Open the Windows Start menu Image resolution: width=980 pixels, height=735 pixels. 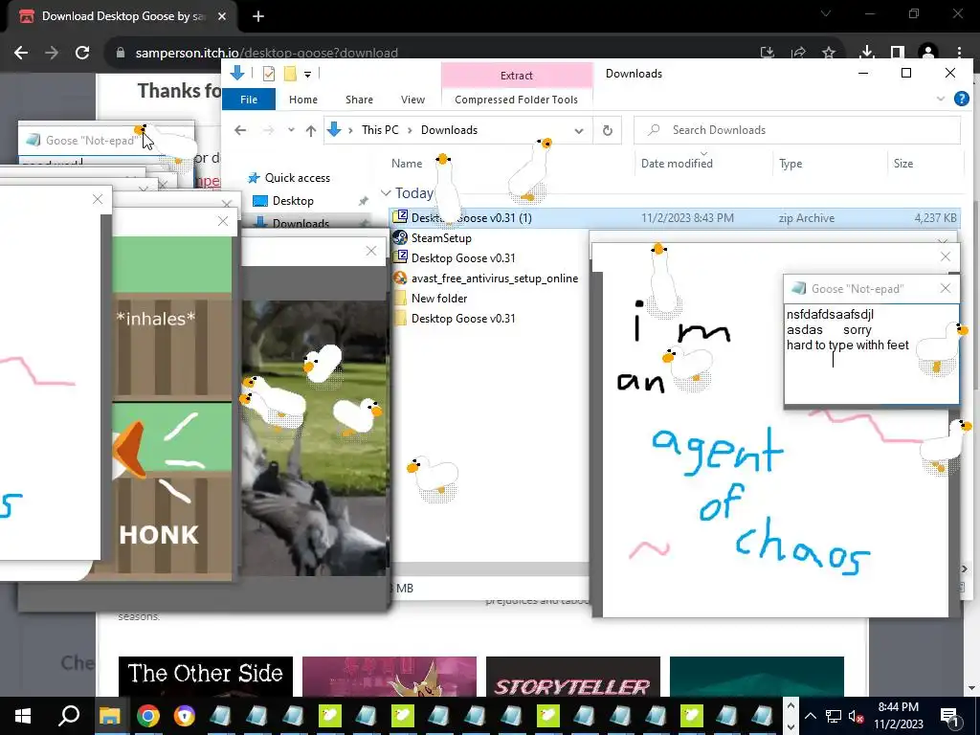click(x=23, y=716)
